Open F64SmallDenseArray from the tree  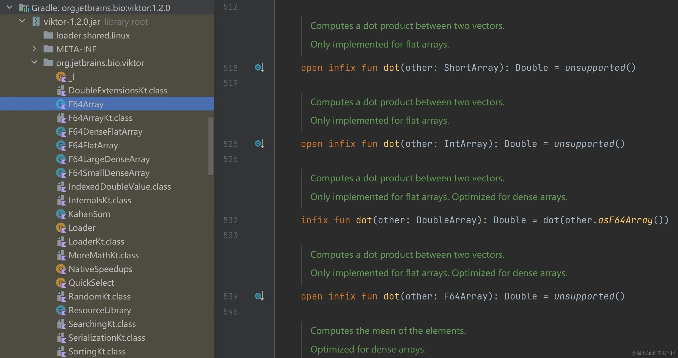click(x=109, y=173)
